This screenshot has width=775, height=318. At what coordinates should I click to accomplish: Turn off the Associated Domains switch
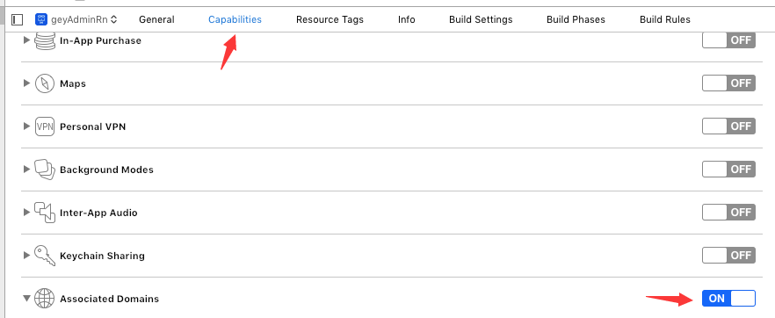(728, 299)
